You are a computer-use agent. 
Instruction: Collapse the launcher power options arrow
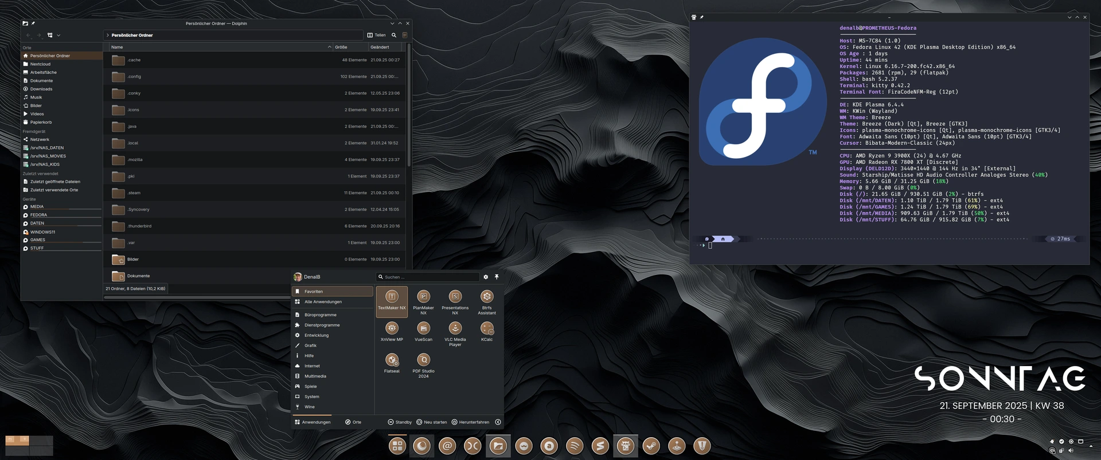[498, 422]
